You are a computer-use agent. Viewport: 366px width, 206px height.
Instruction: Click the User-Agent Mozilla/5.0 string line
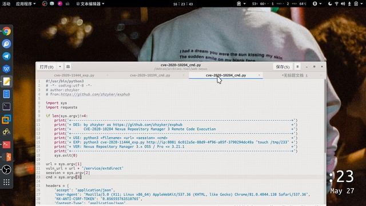tap(182, 195)
